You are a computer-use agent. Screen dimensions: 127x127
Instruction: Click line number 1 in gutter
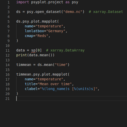pos(9,2)
